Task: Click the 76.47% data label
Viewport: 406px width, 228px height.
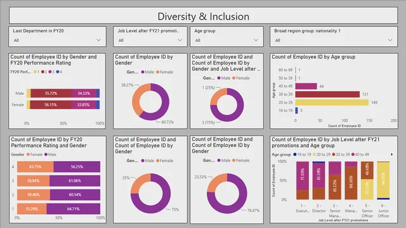Action: [253, 210]
